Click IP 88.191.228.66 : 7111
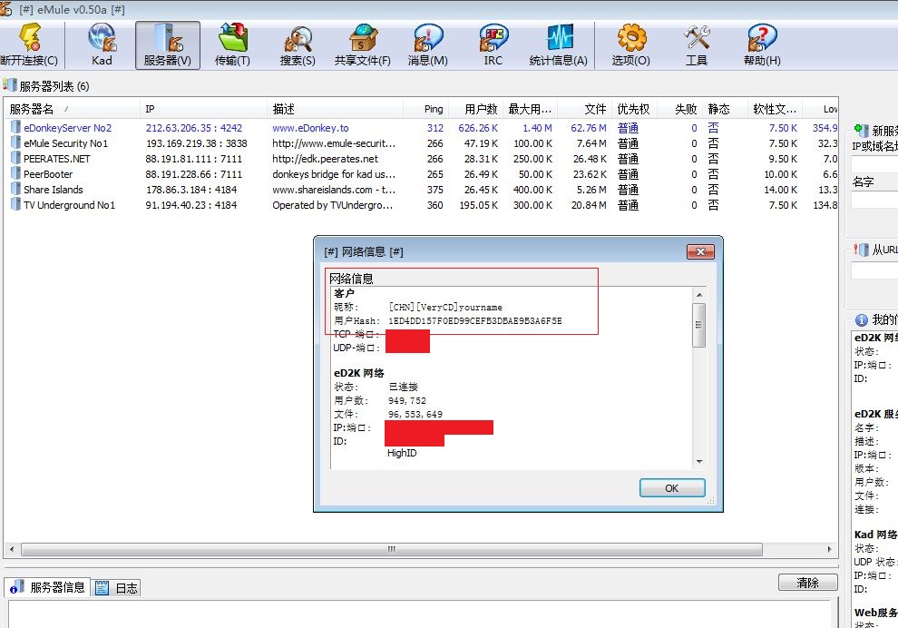 point(193,174)
